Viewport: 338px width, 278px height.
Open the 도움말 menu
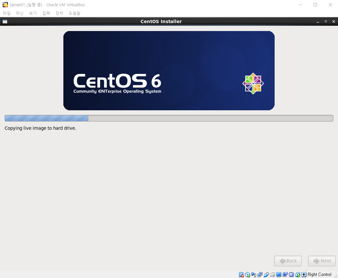coord(74,13)
